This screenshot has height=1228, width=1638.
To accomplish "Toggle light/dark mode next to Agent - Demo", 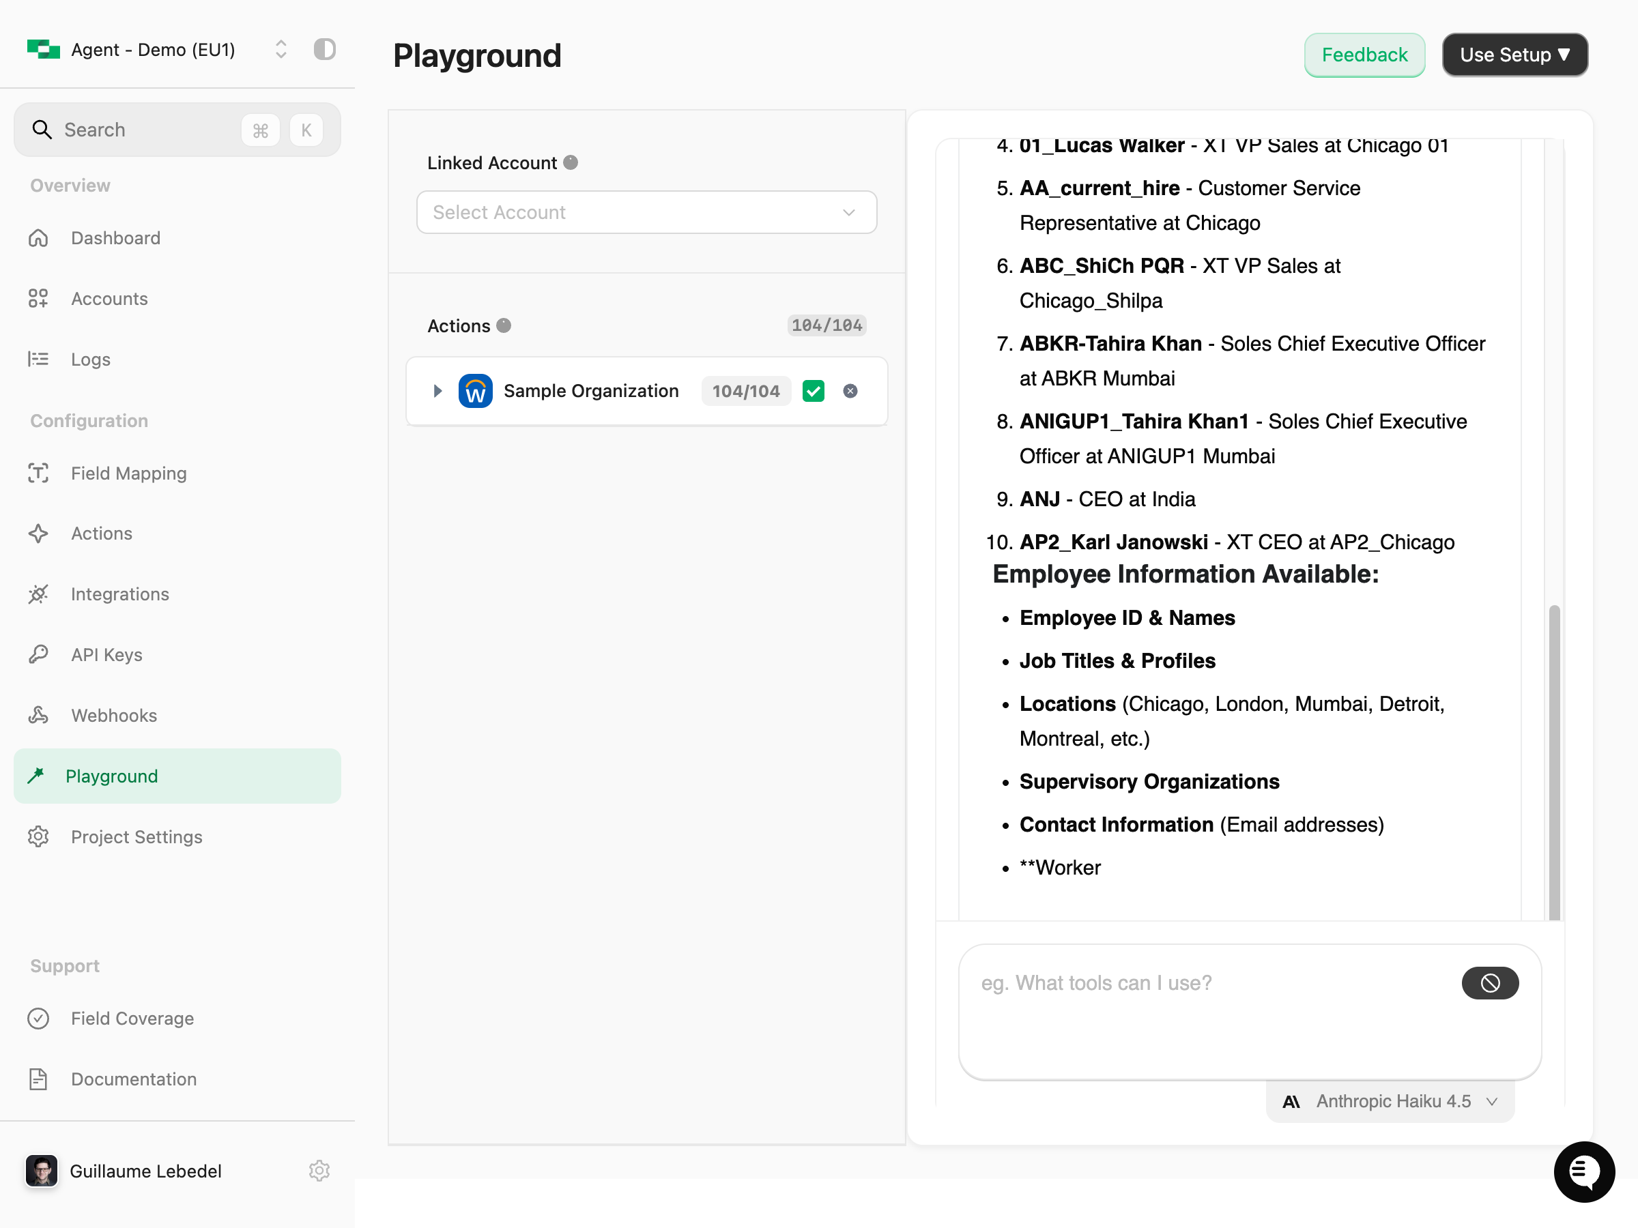I will coord(324,49).
